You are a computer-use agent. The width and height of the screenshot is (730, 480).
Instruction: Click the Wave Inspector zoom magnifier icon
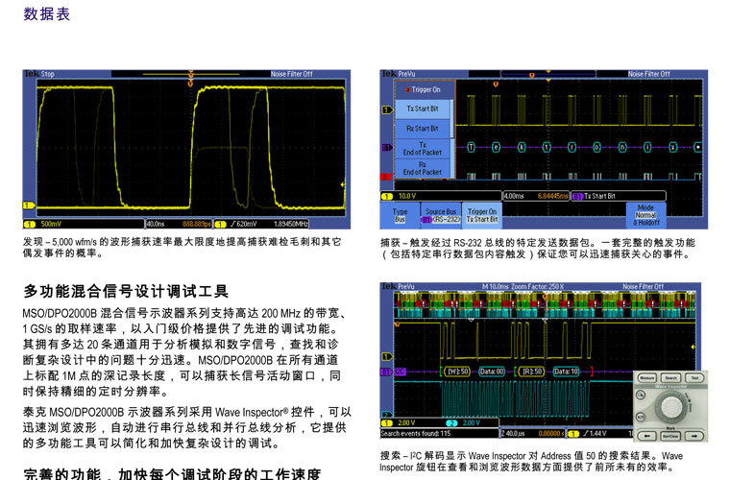[641, 396]
